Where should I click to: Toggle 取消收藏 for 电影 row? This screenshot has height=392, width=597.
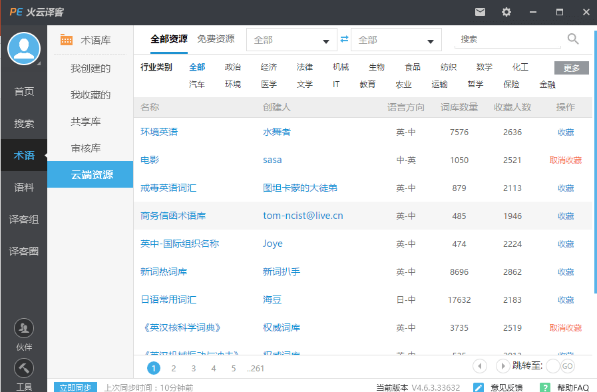pos(565,160)
